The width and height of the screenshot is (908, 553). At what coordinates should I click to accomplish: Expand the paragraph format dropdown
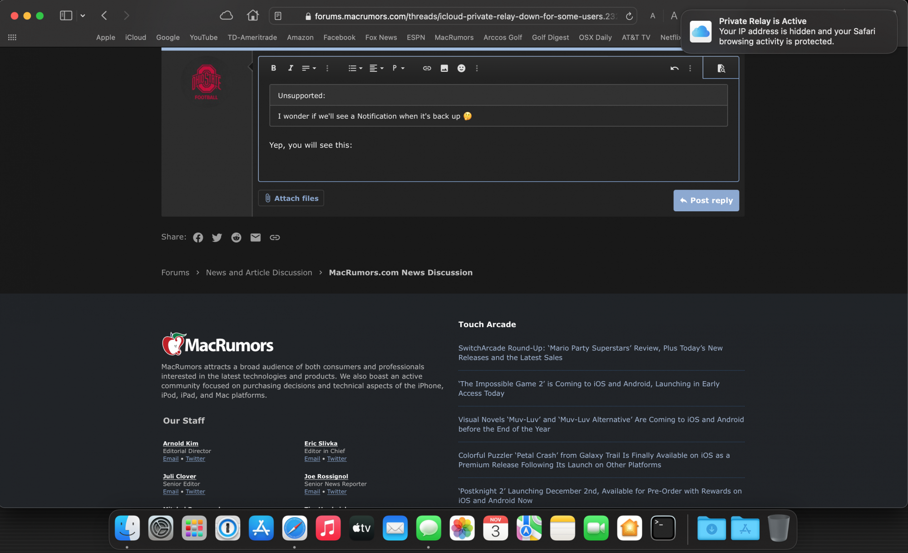(x=398, y=68)
